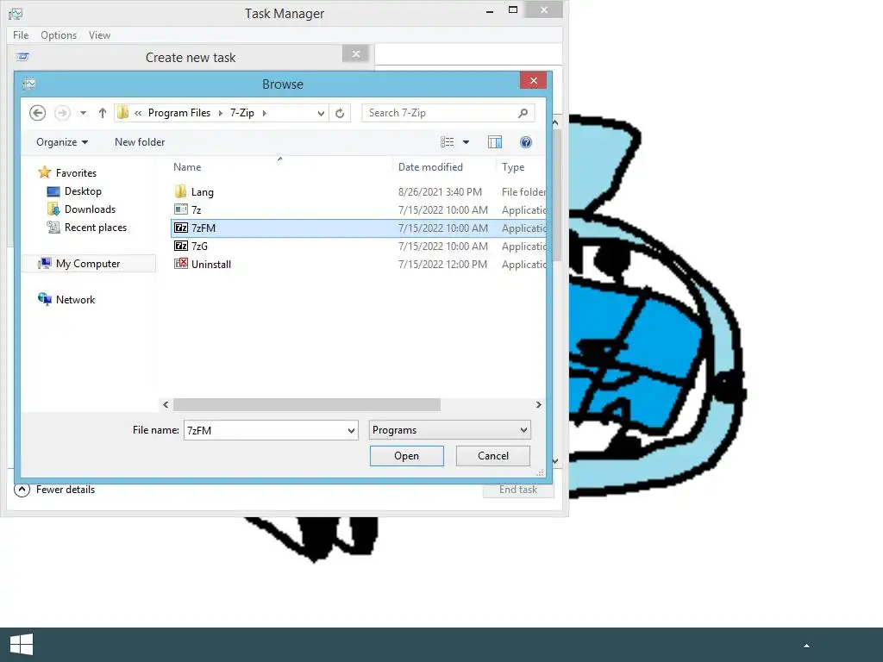Click End task in Task Manager
The height and width of the screenshot is (662, 883).
[518, 490]
